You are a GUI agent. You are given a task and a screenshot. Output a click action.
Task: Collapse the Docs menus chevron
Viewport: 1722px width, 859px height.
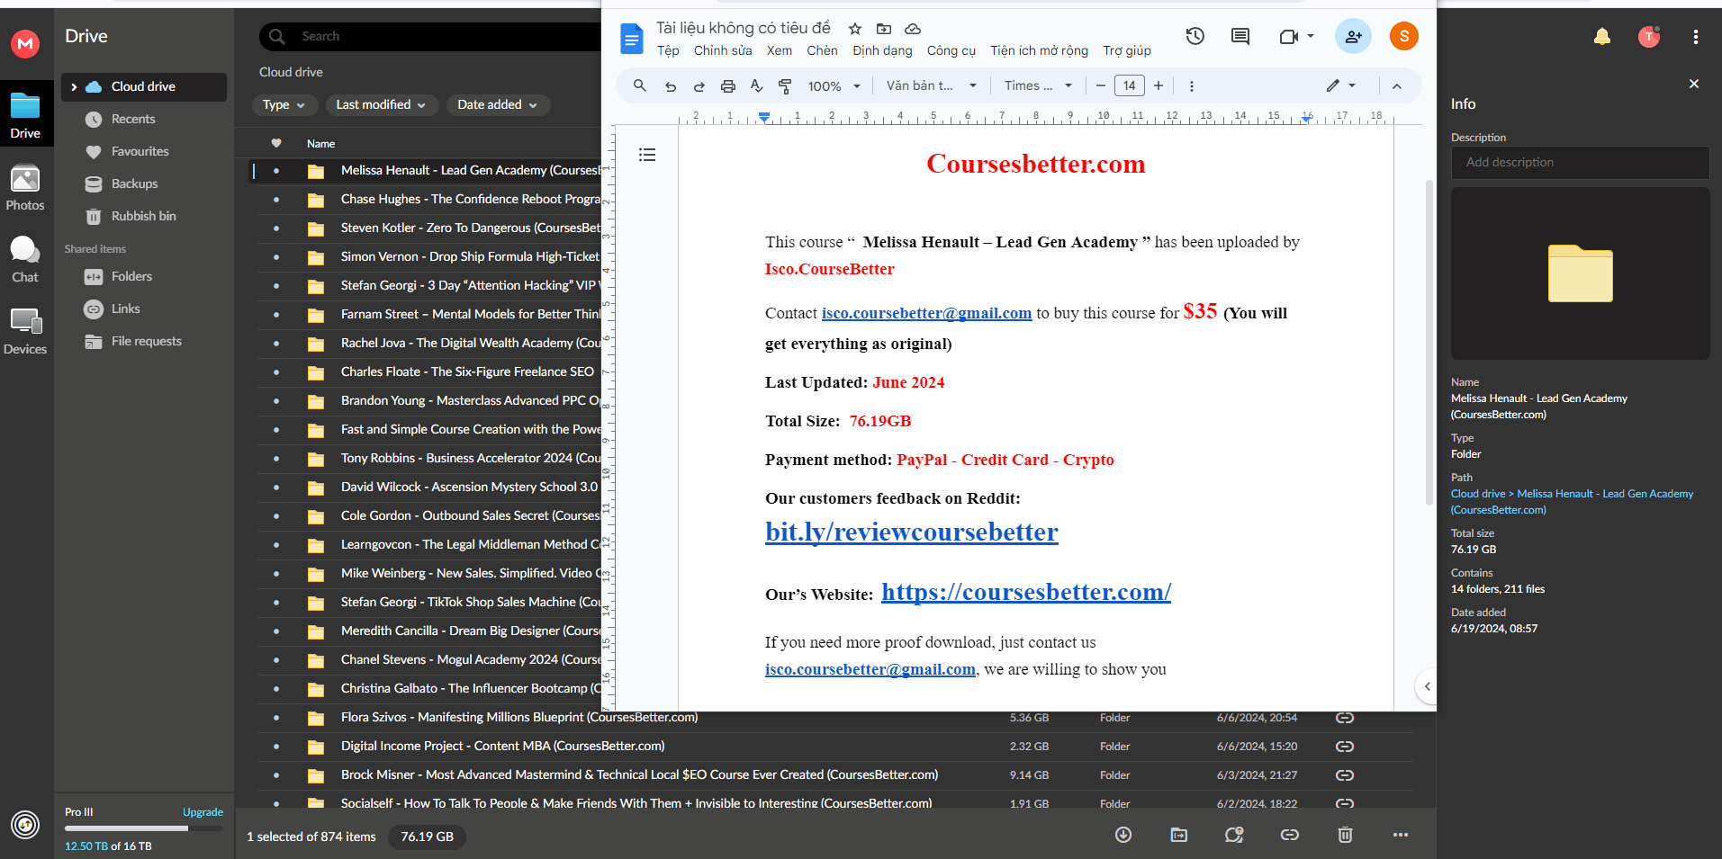(1397, 86)
